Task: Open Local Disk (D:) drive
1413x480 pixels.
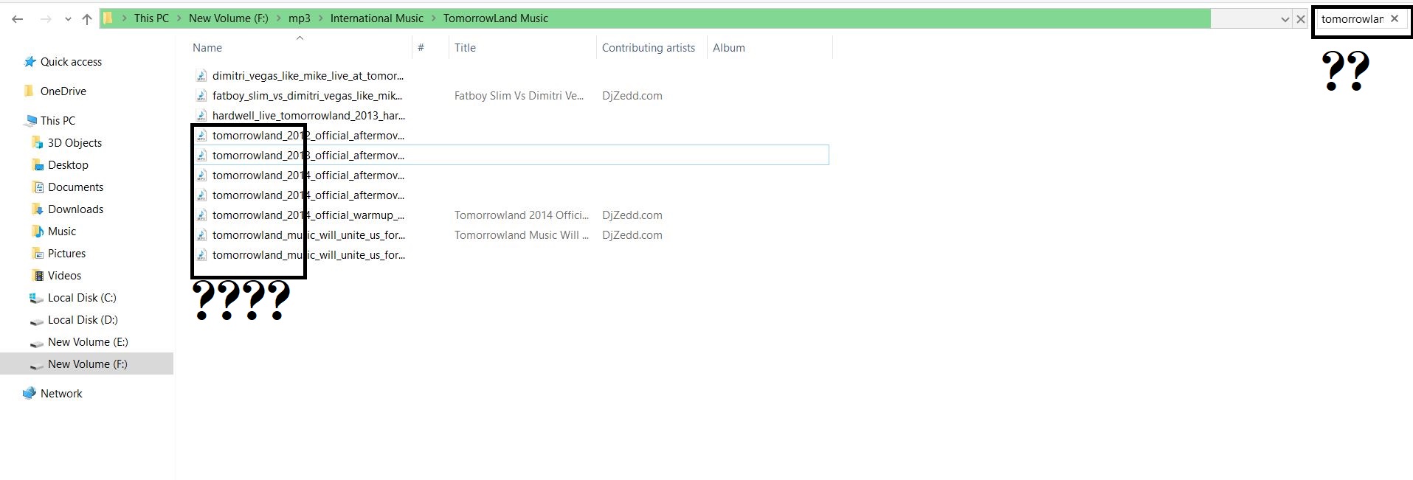Action: tap(83, 320)
